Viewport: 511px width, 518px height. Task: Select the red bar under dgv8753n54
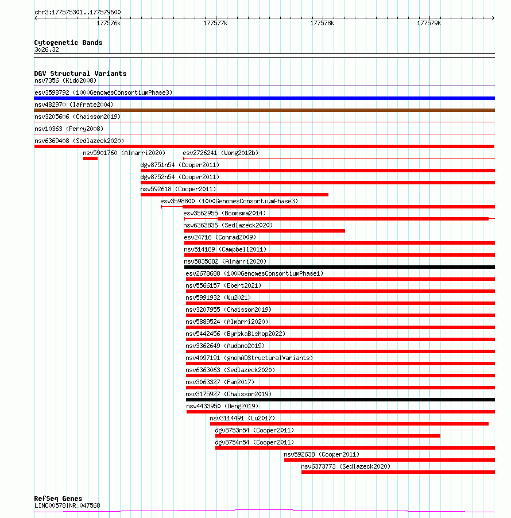coord(328,436)
